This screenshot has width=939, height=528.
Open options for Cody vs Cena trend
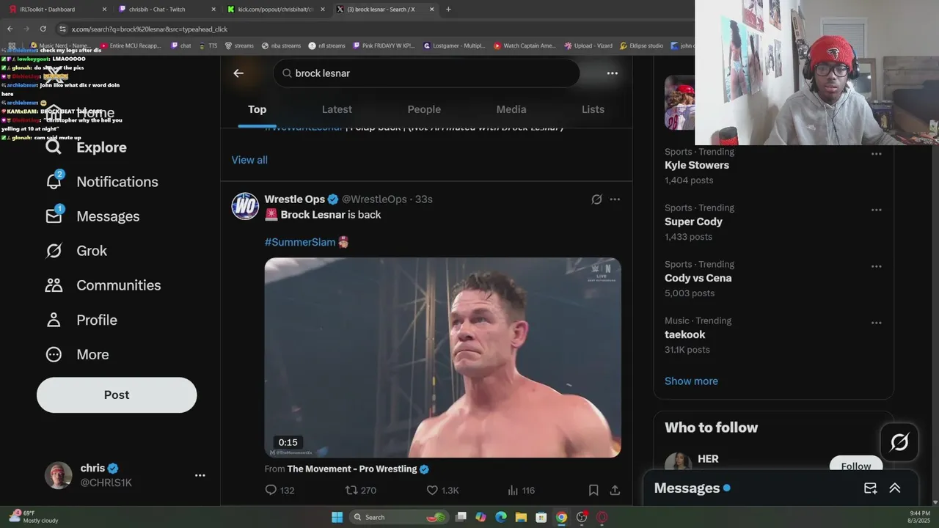click(x=876, y=266)
